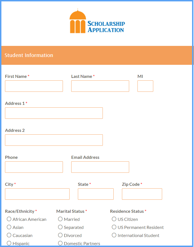
Task: Focus the Email Address field
Action: pyautogui.click(x=100, y=167)
